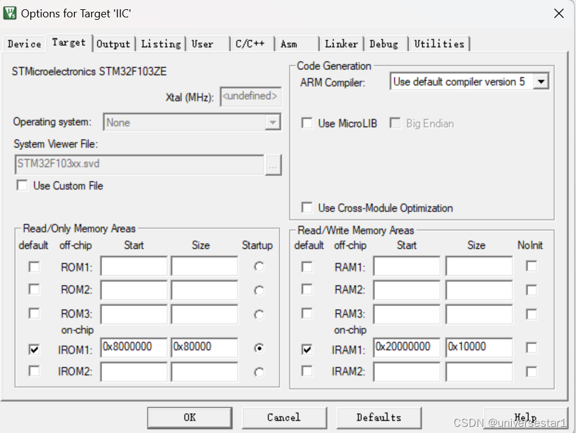Click the ROM2 Size field
The height and width of the screenshot is (433, 576).
204,290
